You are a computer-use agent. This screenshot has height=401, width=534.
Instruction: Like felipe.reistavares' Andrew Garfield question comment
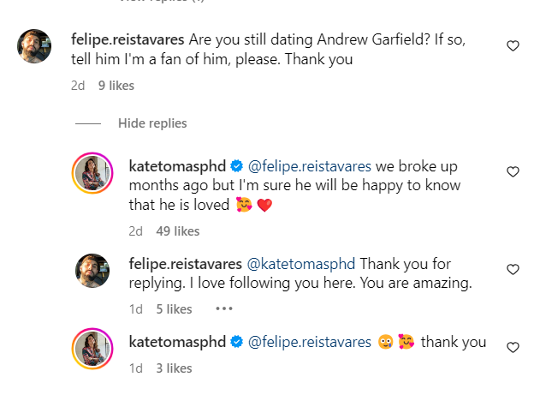513,46
